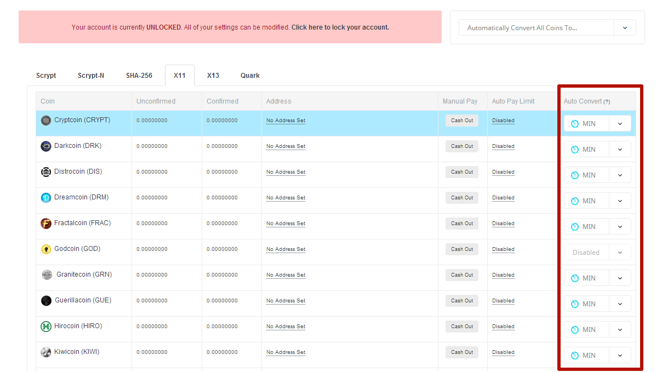662x372 pixels.
Task: Click the Cryptcoin (CRYPT) coin icon
Action: (46, 121)
